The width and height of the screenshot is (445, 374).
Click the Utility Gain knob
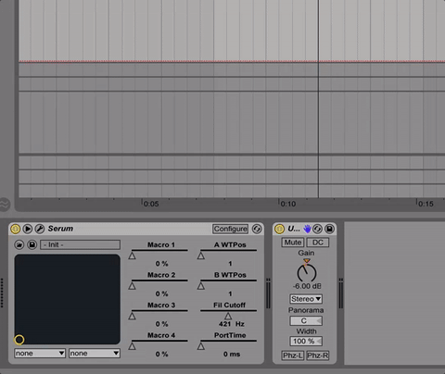pyautogui.click(x=307, y=272)
